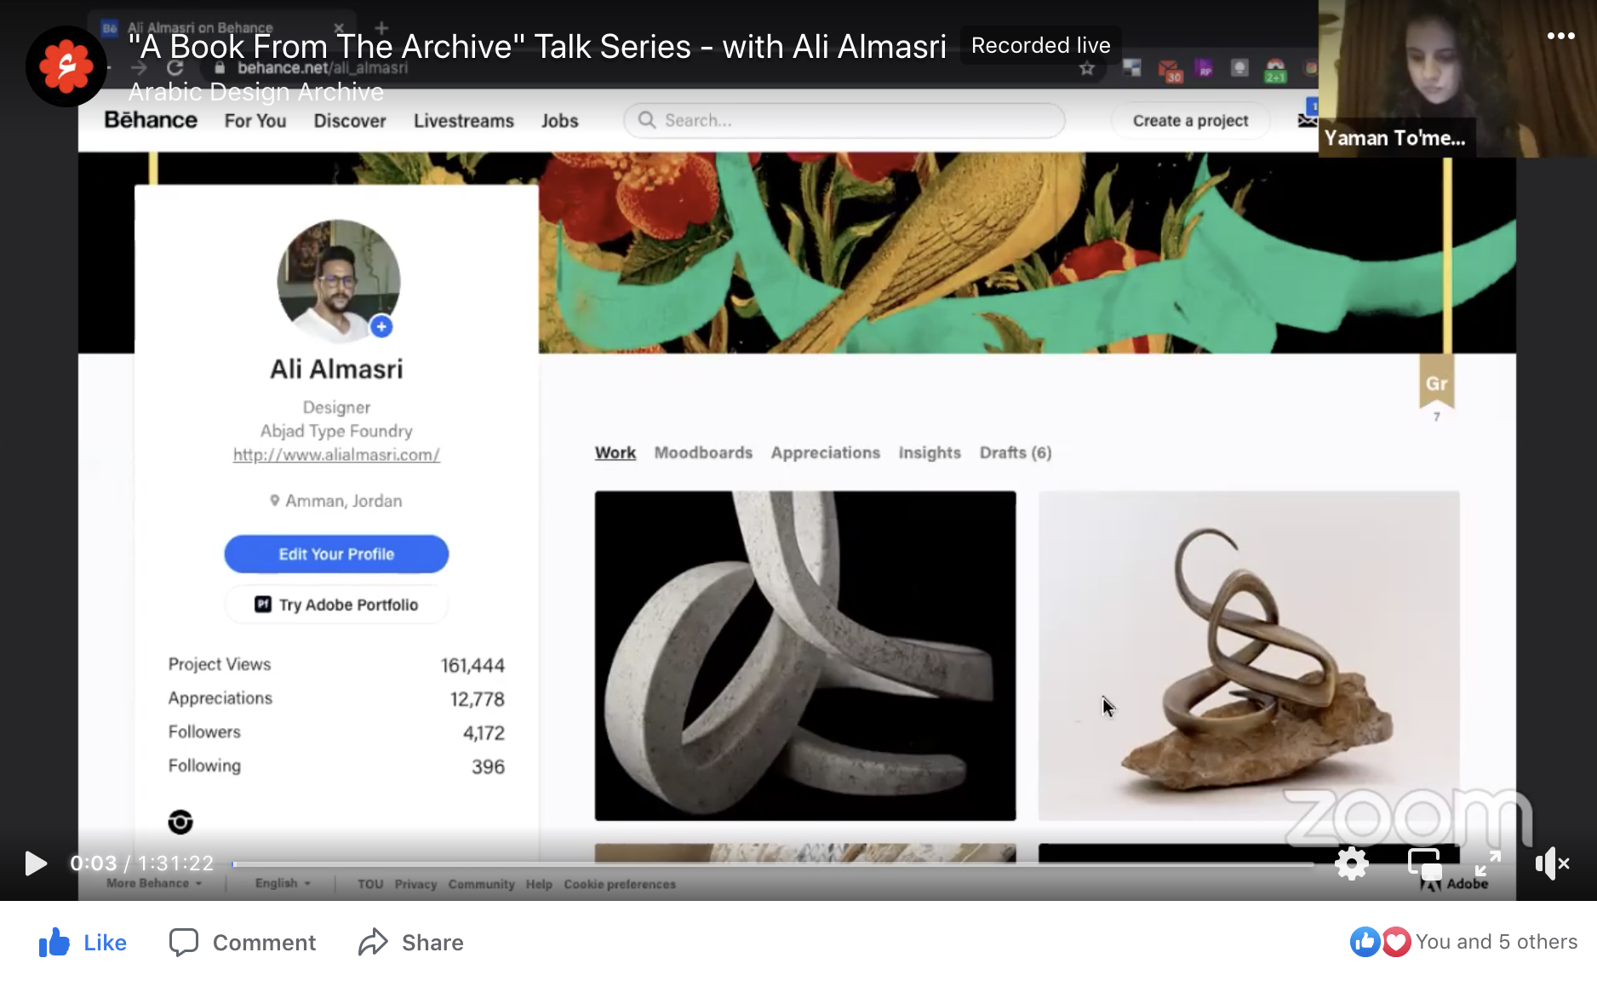Switch to the Insights tab
Image resolution: width=1597 pixels, height=981 pixels.
930,453
